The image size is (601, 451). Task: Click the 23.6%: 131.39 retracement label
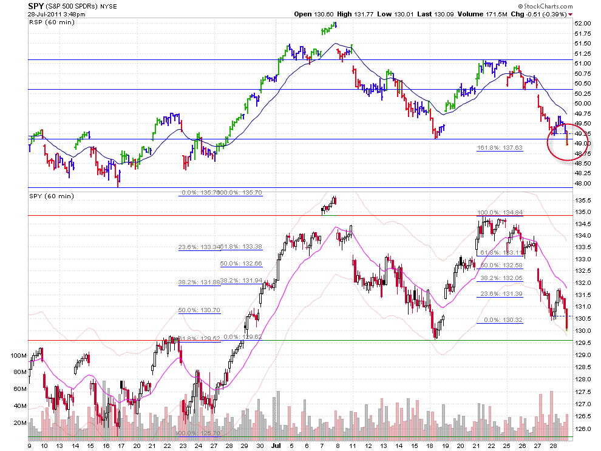click(501, 294)
